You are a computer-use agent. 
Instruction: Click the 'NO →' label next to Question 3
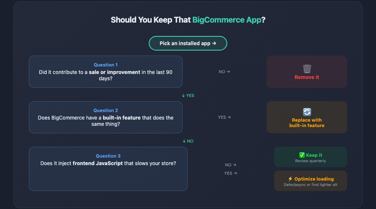click(x=231, y=165)
